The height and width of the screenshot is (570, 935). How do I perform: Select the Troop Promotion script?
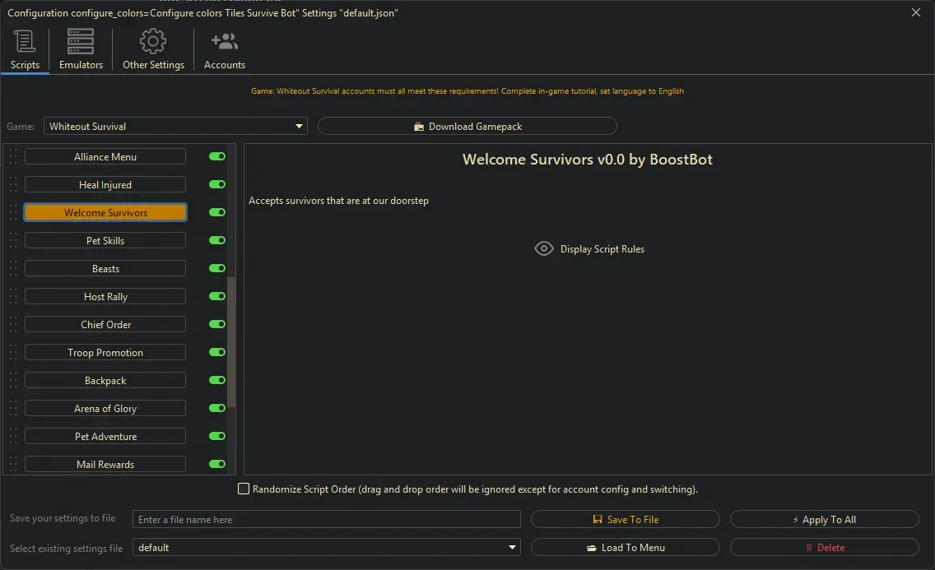pyautogui.click(x=105, y=353)
